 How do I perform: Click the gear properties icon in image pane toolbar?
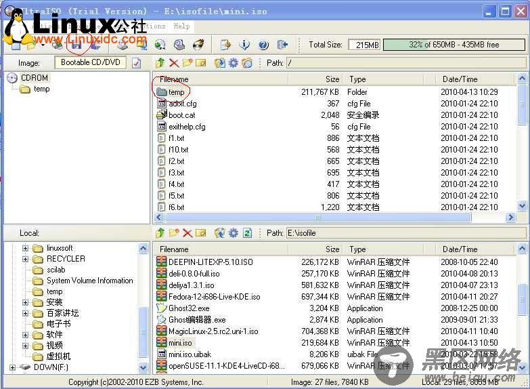234,63
